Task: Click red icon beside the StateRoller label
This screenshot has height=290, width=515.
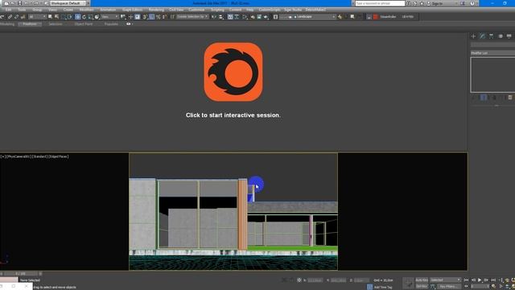Action: (x=376, y=16)
